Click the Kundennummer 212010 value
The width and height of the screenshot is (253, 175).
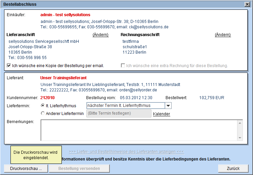(47, 98)
